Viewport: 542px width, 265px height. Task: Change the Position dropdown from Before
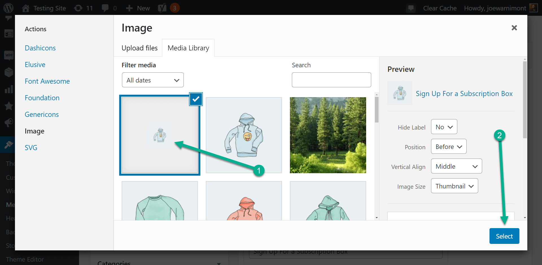448,146
